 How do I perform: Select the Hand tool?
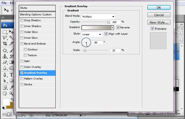click(5, 93)
